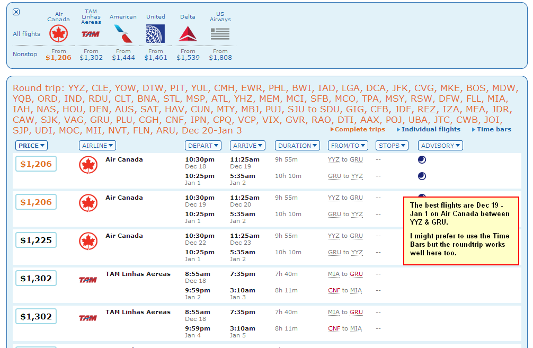Click TAM logo in the Jan 2 return row

pos(88,280)
